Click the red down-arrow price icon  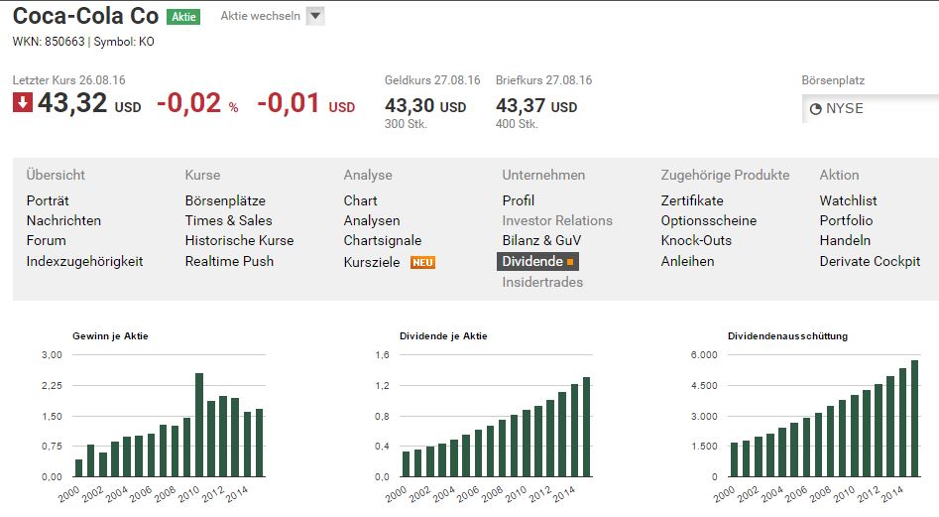tap(23, 102)
